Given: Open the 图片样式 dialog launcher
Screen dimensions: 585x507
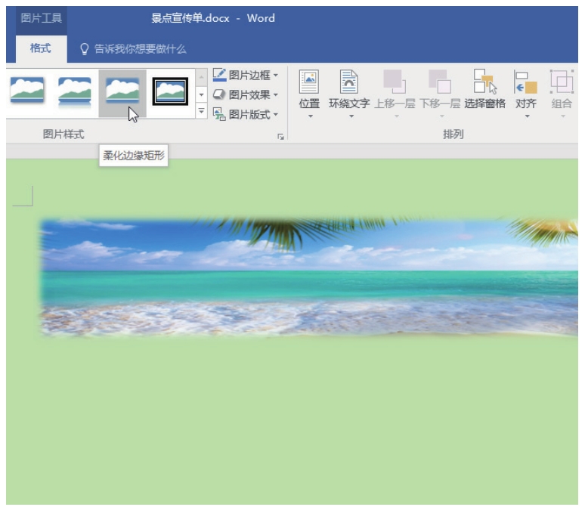Looking at the screenshot, I should click(x=280, y=137).
